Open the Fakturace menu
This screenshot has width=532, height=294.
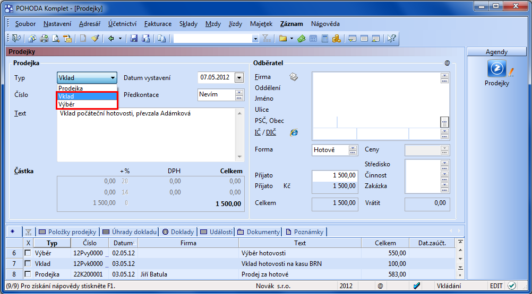click(x=158, y=24)
